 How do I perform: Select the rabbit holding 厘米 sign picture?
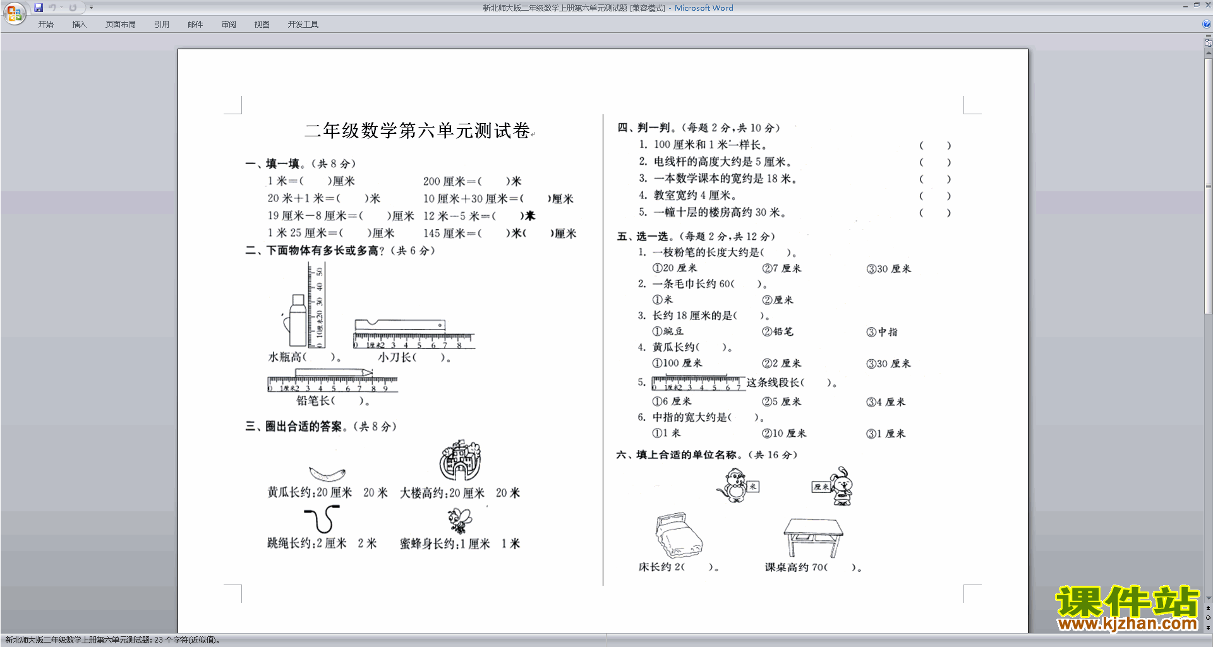[x=833, y=486]
